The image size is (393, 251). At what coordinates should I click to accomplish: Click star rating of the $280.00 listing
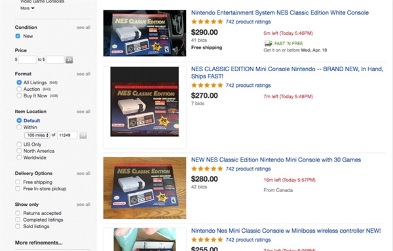[x=207, y=169]
